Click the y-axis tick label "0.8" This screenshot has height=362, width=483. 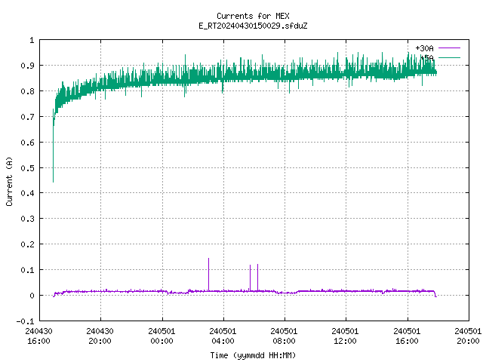tap(27, 91)
